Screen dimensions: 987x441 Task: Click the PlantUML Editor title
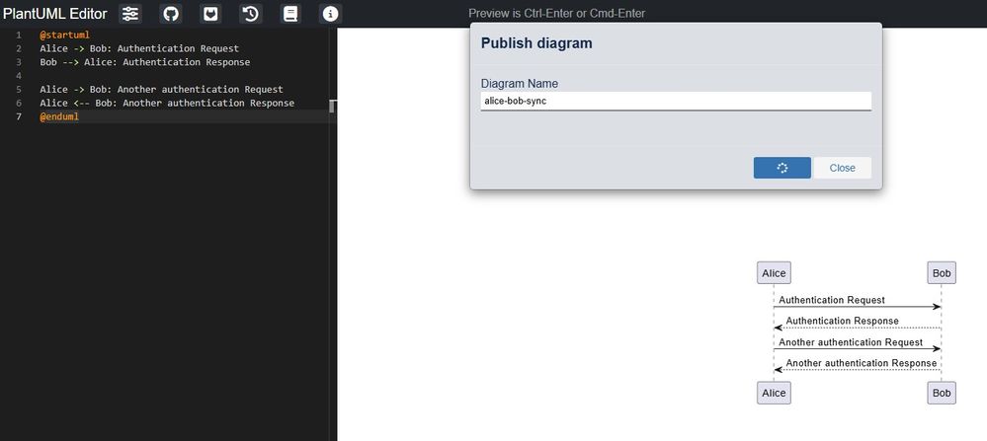click(55, 13)
